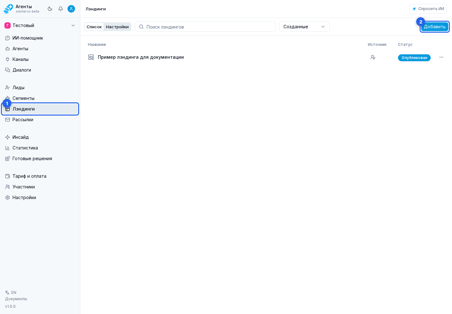Screen dimensions: 452x314
Task: Click the Поиск лэндингов search field
Action: point(205,27)
